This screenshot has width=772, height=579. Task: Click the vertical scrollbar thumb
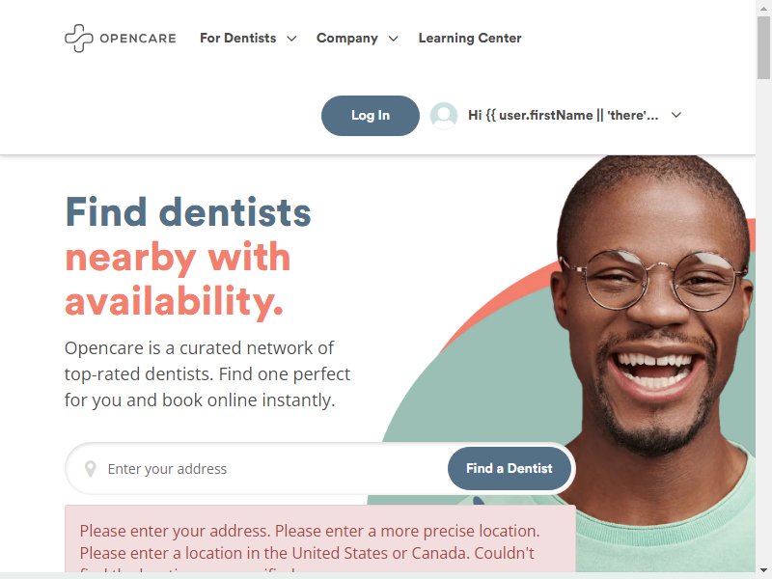pos(763,46)
